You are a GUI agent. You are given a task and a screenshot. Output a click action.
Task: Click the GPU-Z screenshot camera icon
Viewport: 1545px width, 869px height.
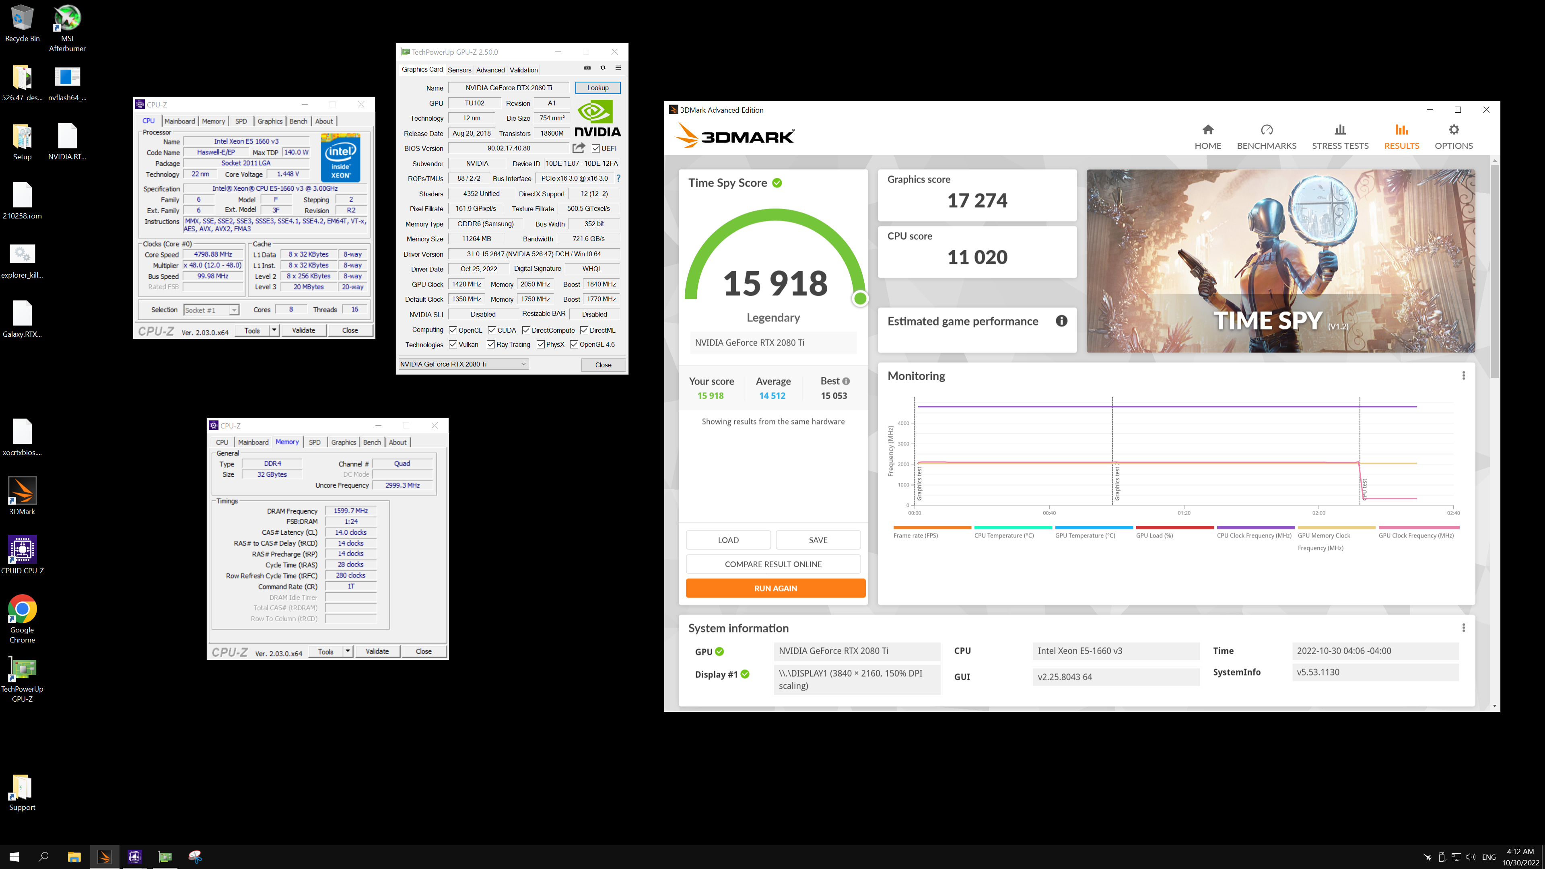coord(587,68)
